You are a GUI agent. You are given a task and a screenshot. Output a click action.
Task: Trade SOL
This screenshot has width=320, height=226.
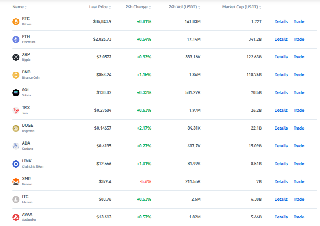299,92
